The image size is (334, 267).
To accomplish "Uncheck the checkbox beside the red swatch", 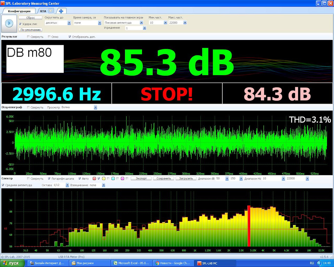I will 98,178.
